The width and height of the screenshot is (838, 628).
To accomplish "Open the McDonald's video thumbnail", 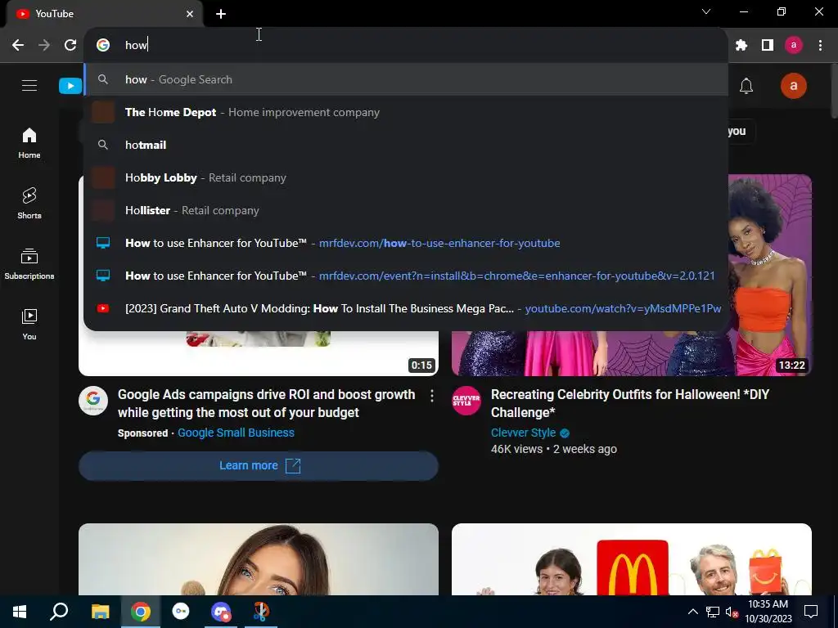I will point(632,559).
